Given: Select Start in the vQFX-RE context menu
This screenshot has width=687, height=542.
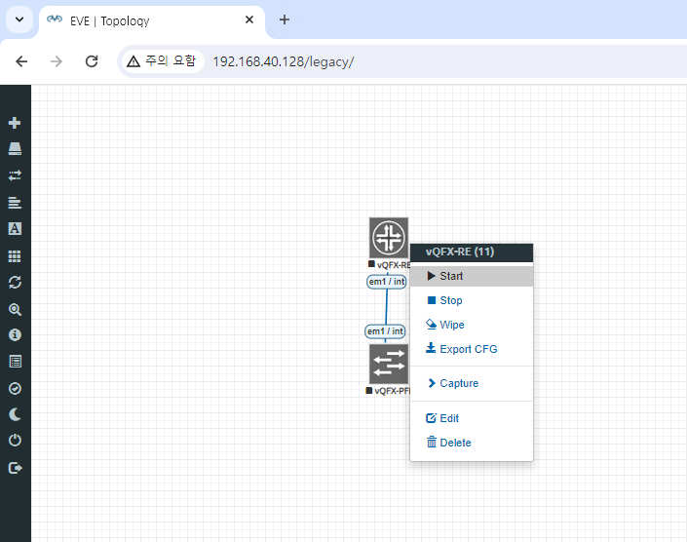Looking at the screenshot, I should click(472, 276).
